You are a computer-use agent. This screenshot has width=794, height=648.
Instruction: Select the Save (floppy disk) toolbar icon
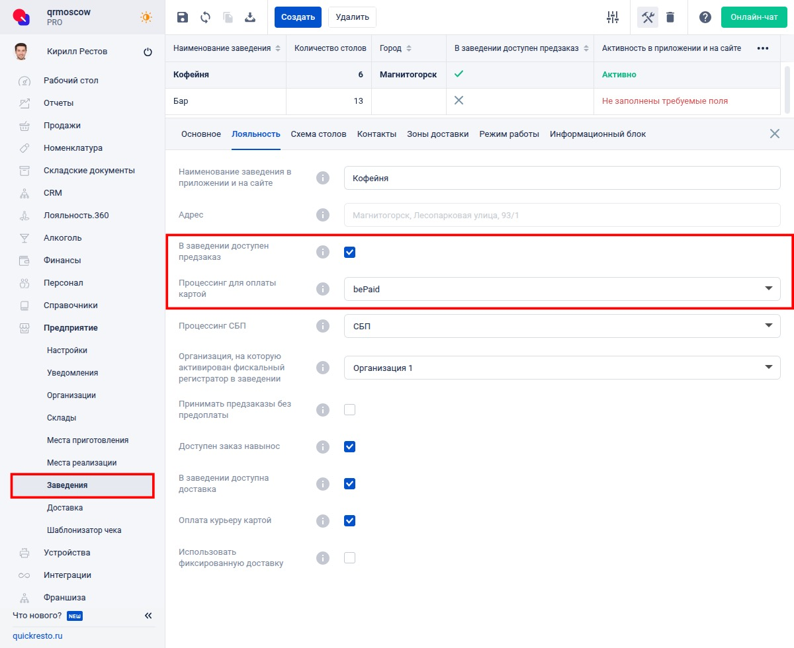pos(182,18)
